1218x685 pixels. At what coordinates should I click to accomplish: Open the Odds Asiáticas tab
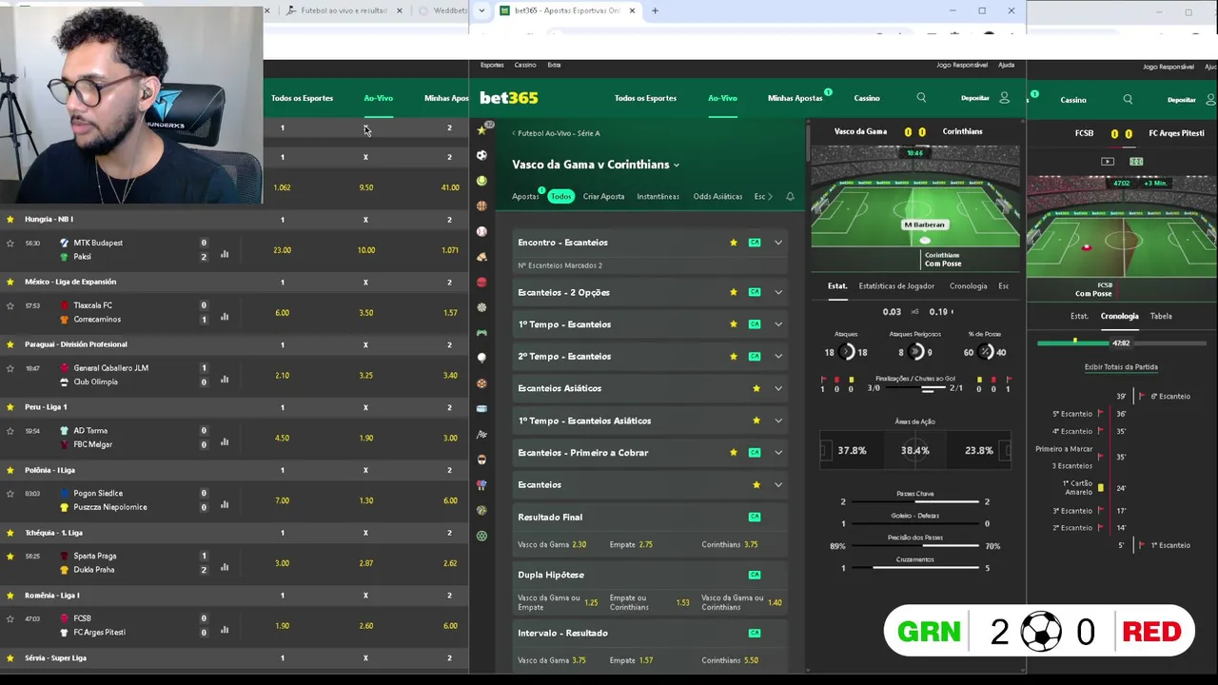(x=717, y=197)
